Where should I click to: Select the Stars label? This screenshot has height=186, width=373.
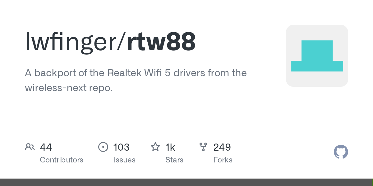click(174, 160)
